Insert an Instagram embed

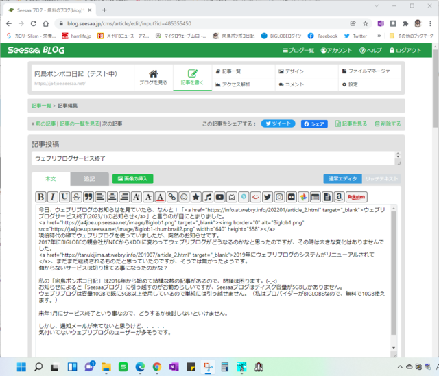279,197
